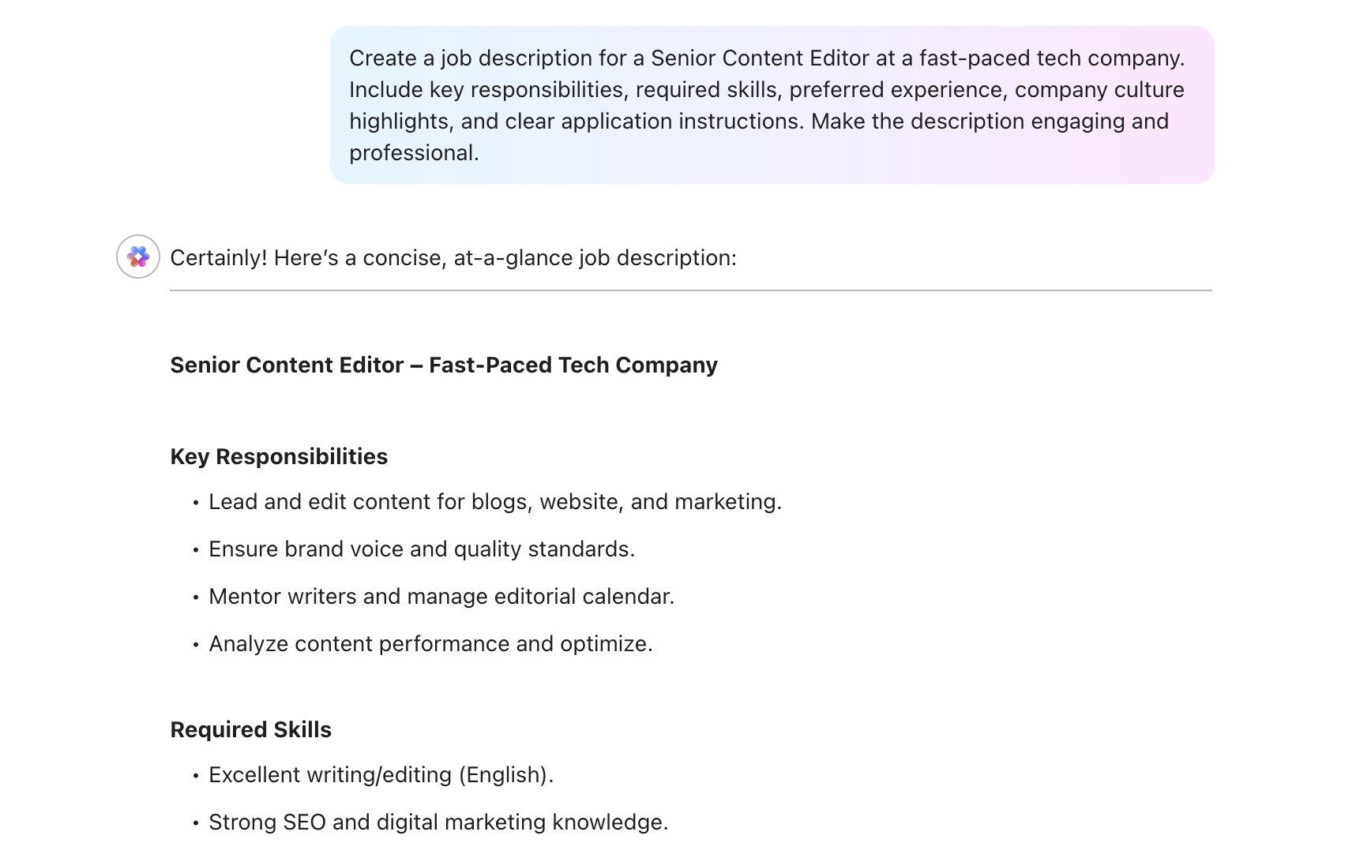The height and width of the screenshot is (843, 1371).
Task: Click the 'Analyze content performance and optimize' bullet
Action: pos(430,644)
